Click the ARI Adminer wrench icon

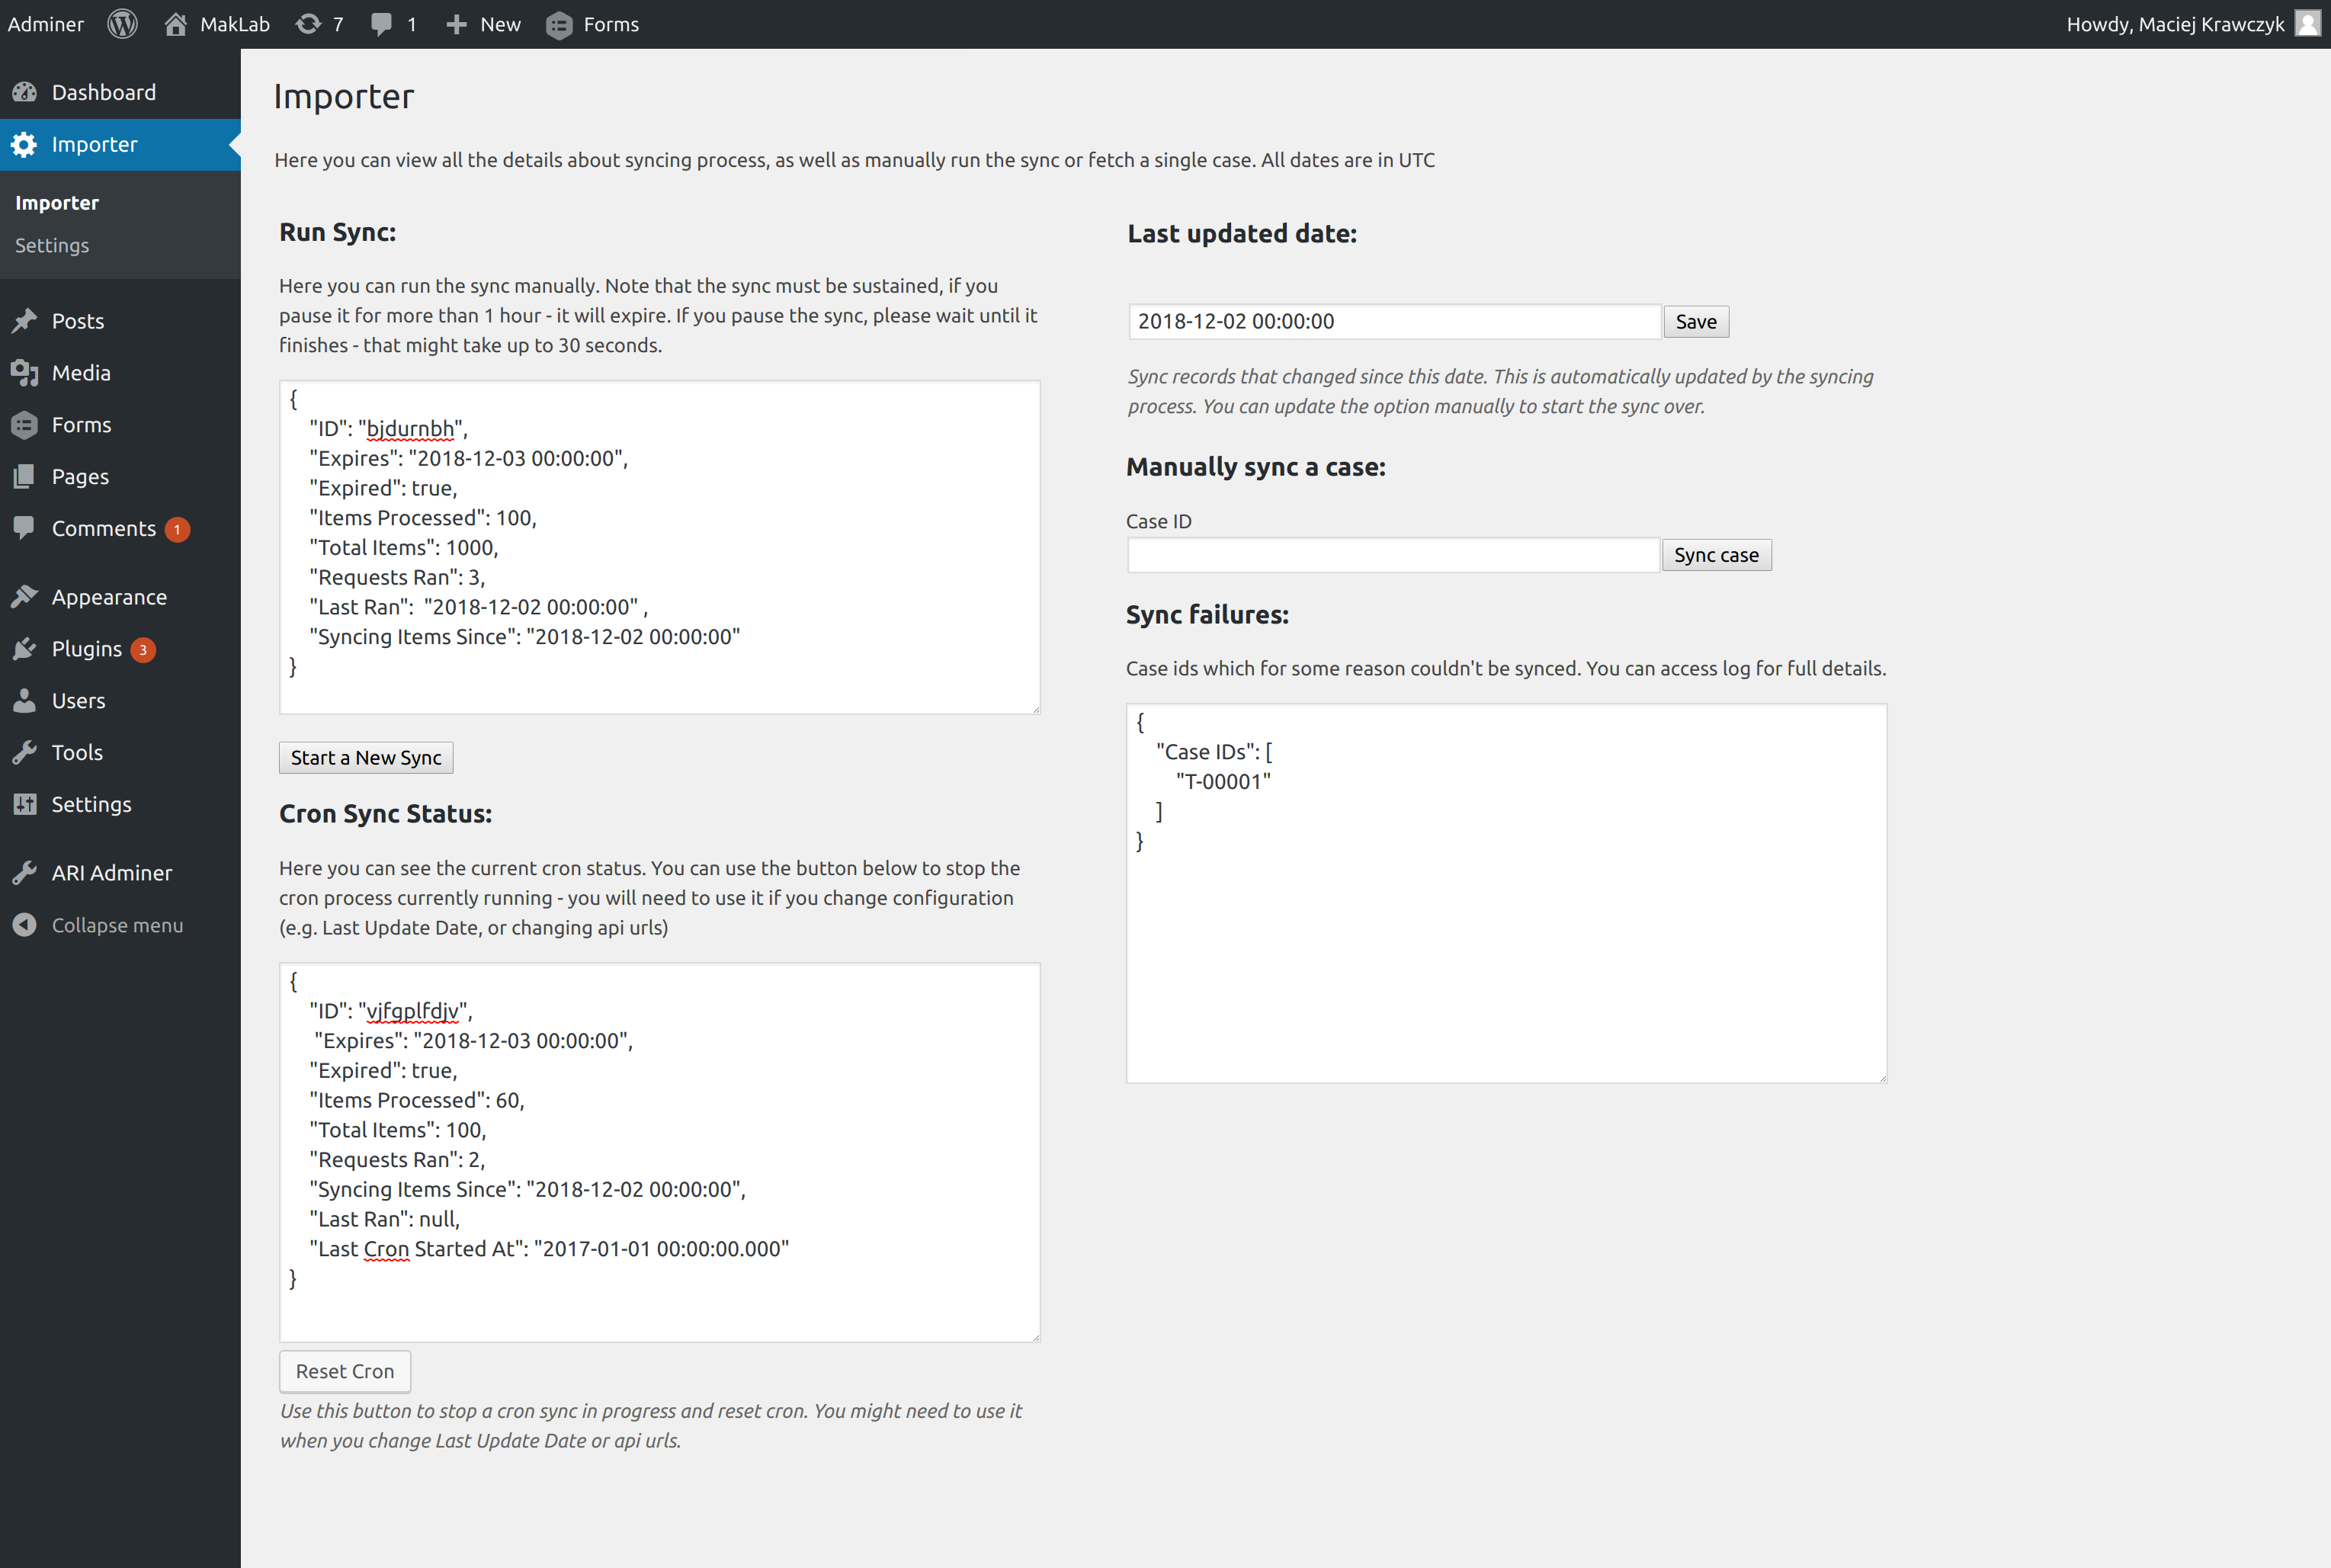pos(25,873)
